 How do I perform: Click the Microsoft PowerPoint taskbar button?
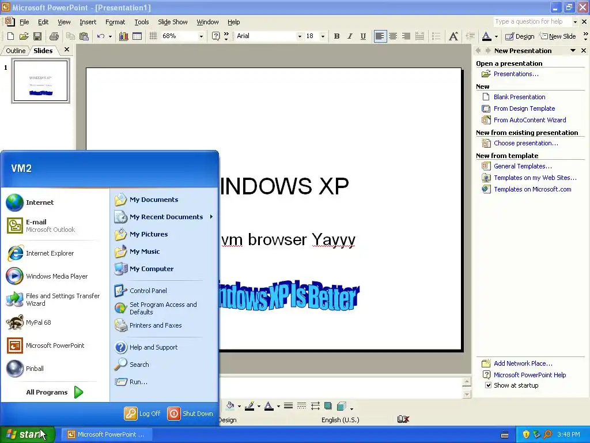click(107, 434)
